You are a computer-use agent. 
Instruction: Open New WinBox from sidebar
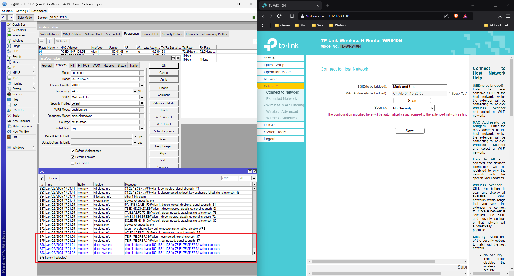(21, 132)
